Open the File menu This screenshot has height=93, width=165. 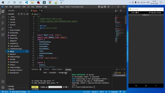tap(6, 7)
